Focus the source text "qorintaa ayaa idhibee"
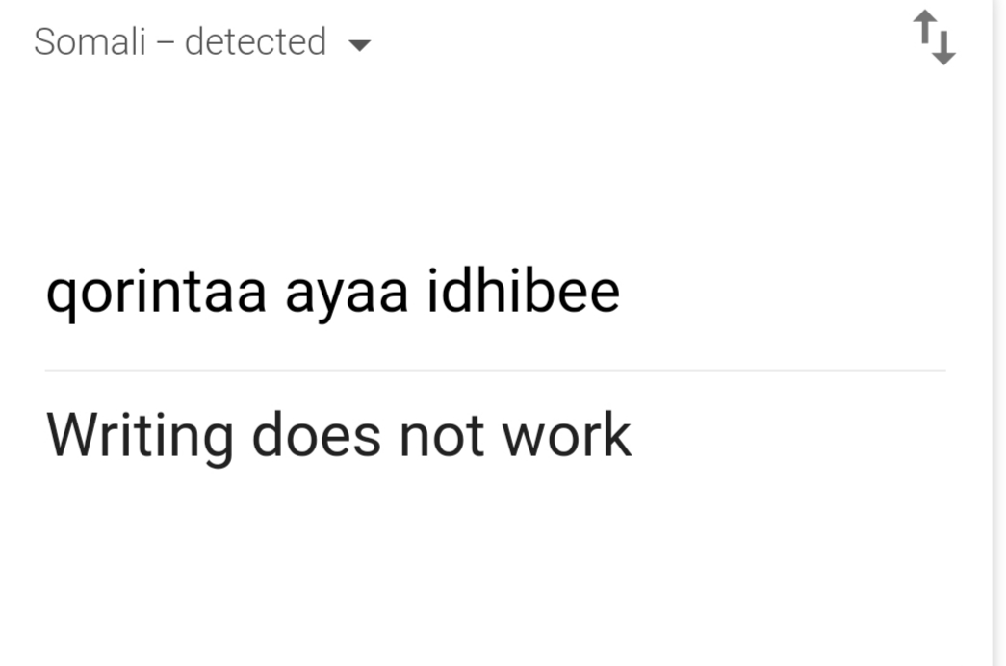 pyautogui.click(x=332, y=293)
